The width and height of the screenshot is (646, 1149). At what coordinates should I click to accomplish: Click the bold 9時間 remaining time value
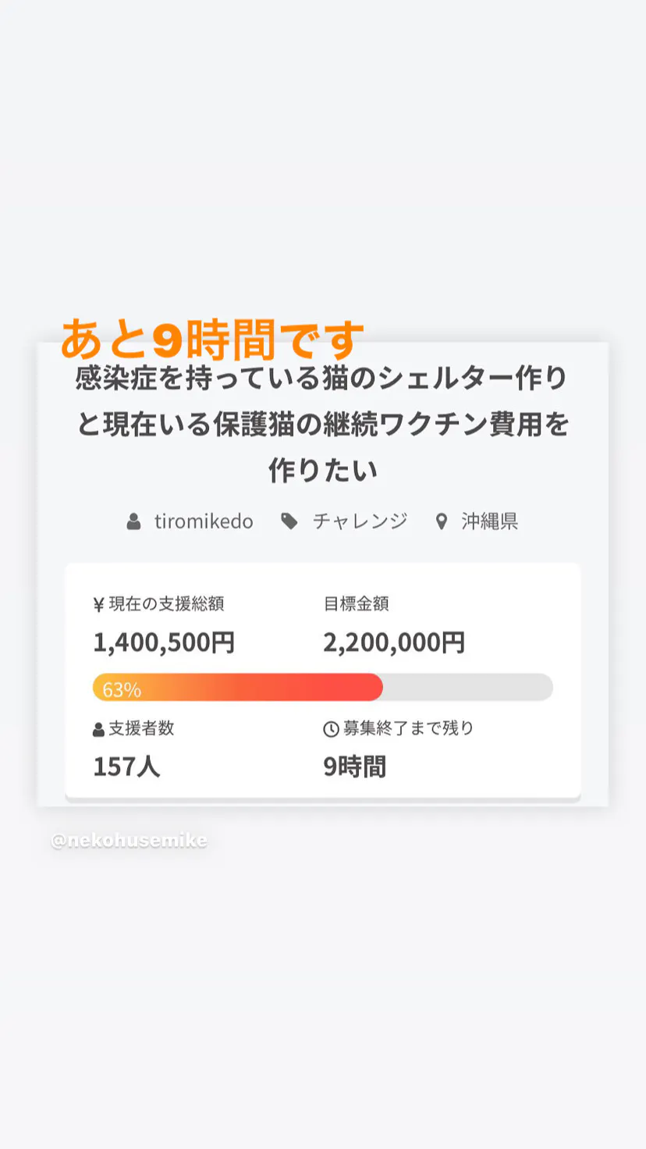(x=354, y=767)
